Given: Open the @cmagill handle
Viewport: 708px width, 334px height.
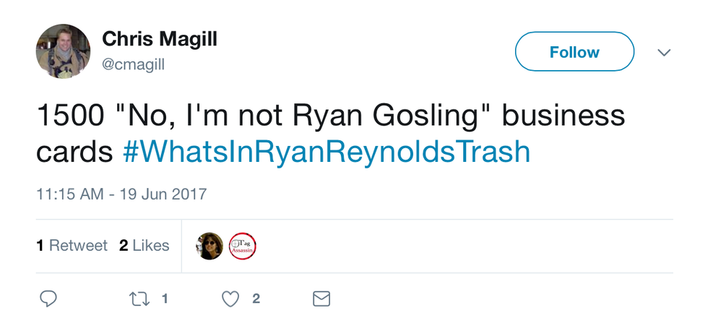Looking at the screenshot, I should [134, 65].
